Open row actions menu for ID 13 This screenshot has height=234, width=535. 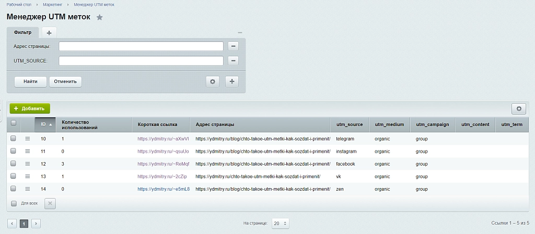[28, 177]
